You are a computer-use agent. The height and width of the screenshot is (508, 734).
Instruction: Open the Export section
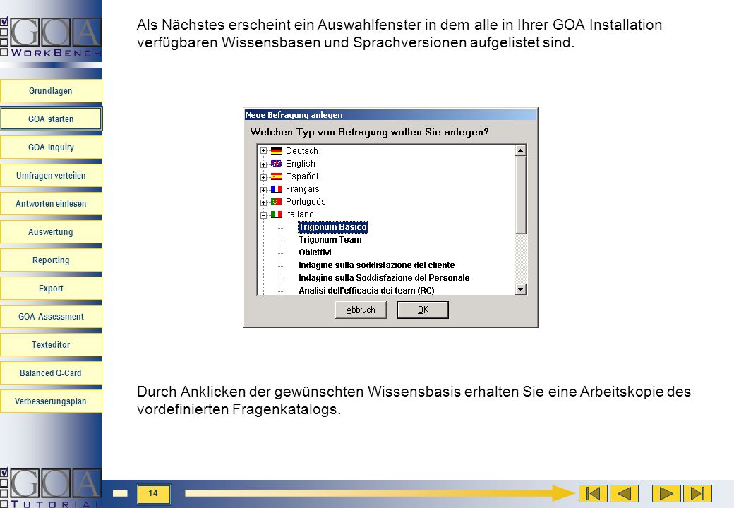pyautogui.click(x=51, y=288)
